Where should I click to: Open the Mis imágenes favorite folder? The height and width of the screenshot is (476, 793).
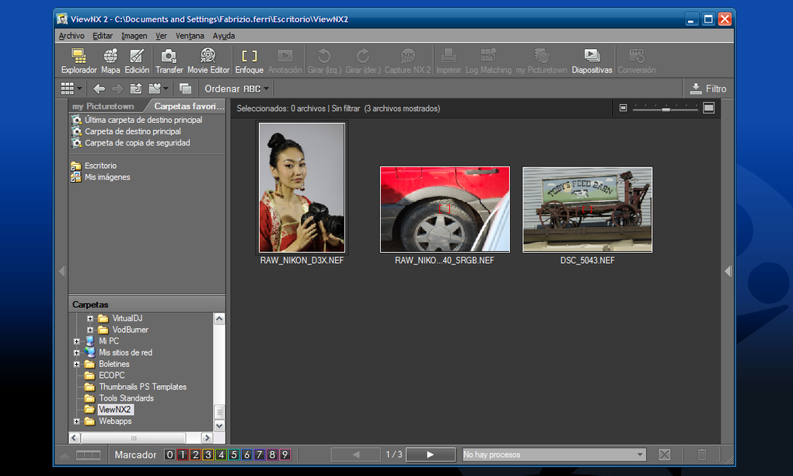[x=100, y=177]
